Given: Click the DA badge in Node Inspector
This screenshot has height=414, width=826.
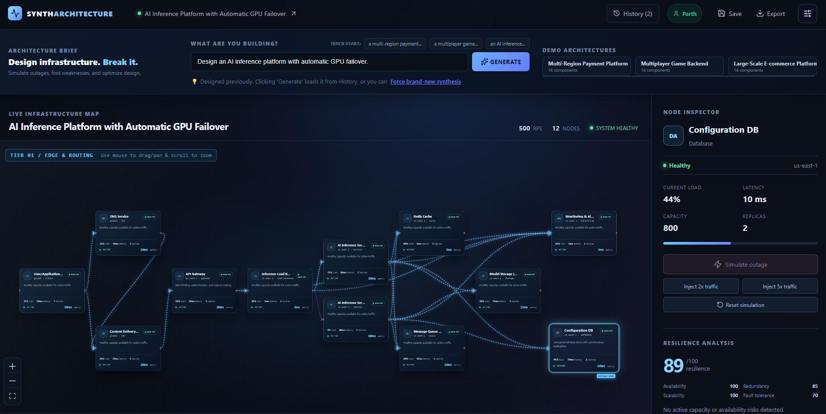Looking at the screenshot, I should click(x=673, y=136).
